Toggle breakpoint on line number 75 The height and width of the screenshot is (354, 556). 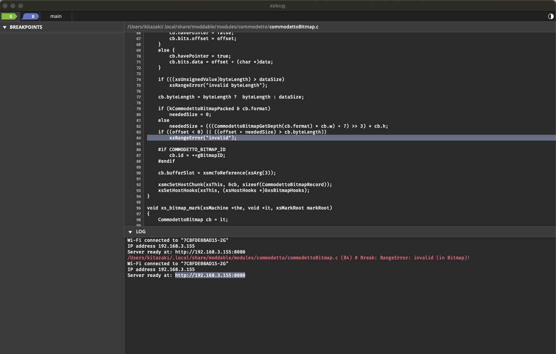click(138, 85)
